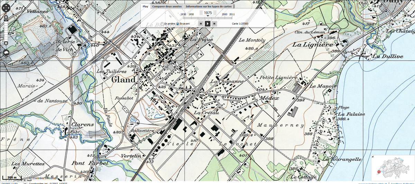Viewport: 415px width, 184px height.
Task: Select the 'En avant' radio button
Action: click(x=178, y=24)
